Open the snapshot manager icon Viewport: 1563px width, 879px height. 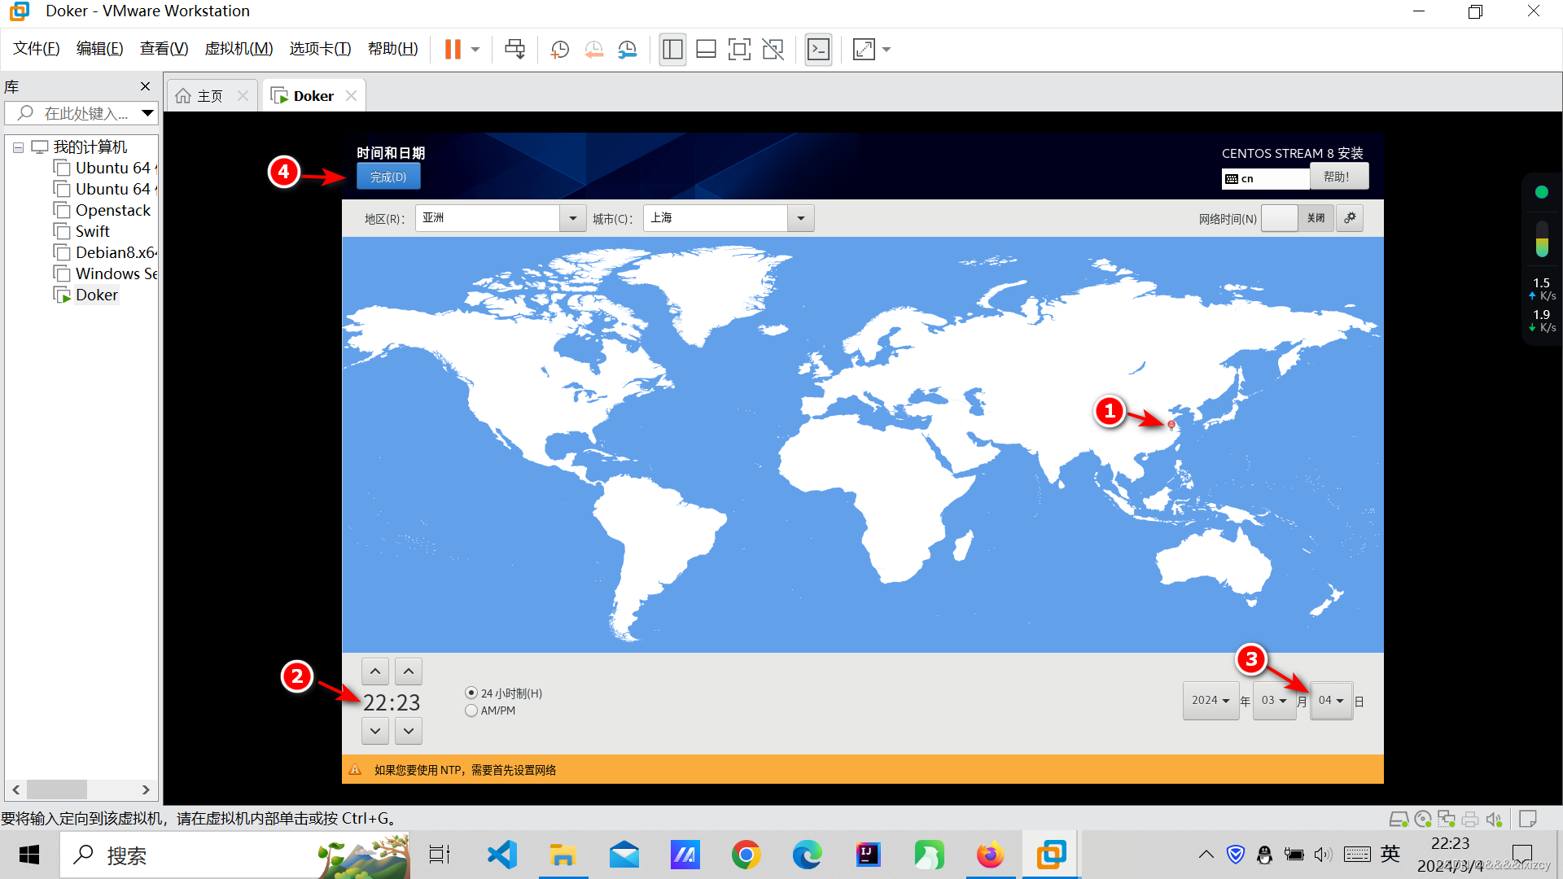pos(627,50)
